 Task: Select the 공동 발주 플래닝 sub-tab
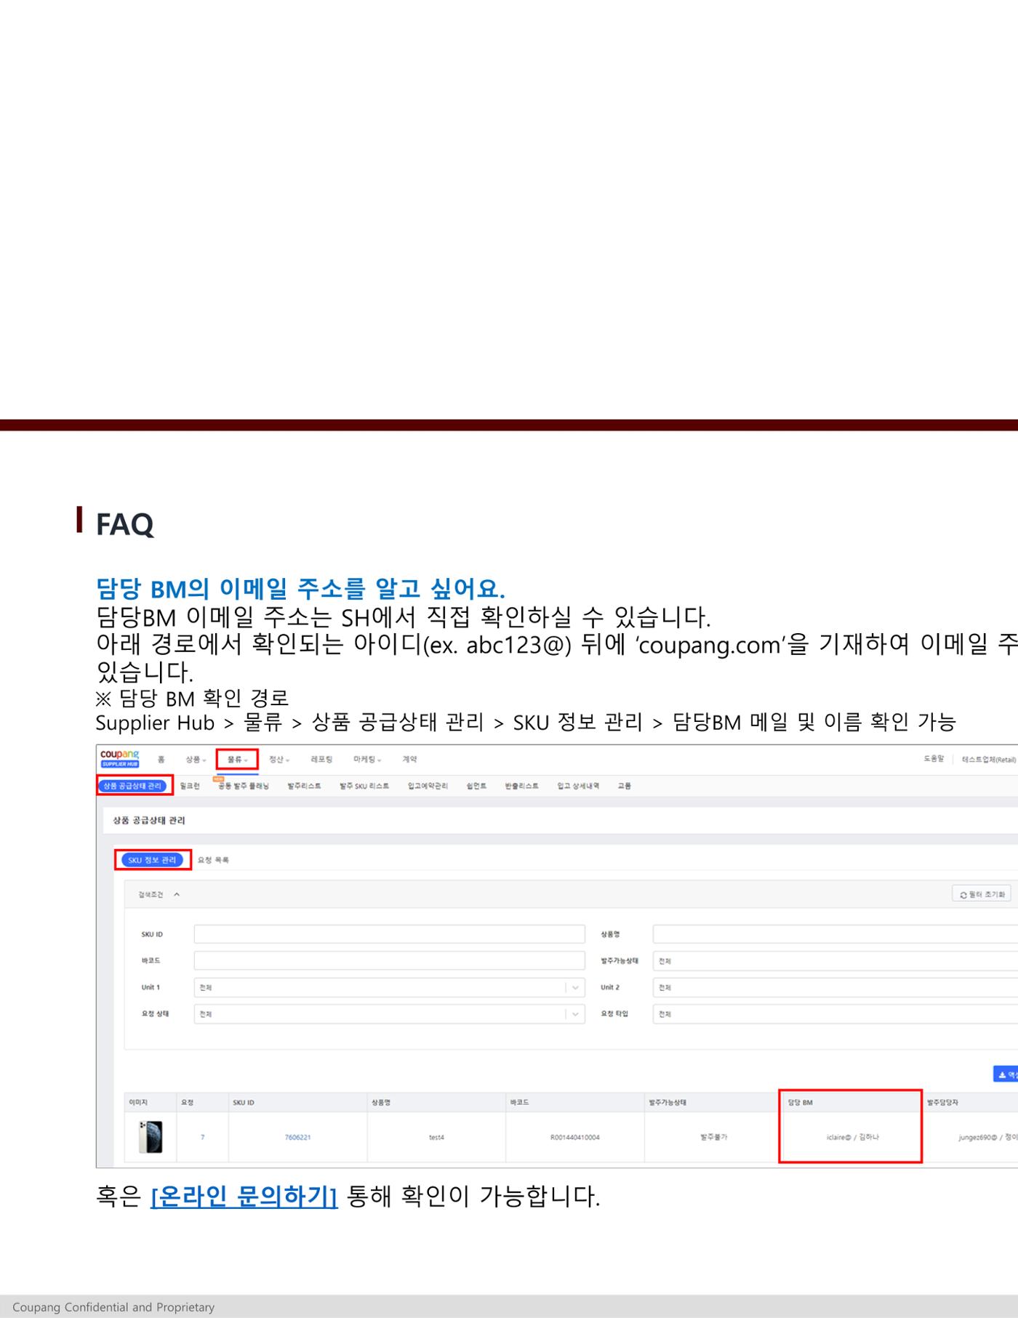(x=244, y=786)
